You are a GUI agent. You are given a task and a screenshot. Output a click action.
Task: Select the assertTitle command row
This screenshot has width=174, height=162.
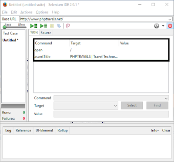click(101, 57)
